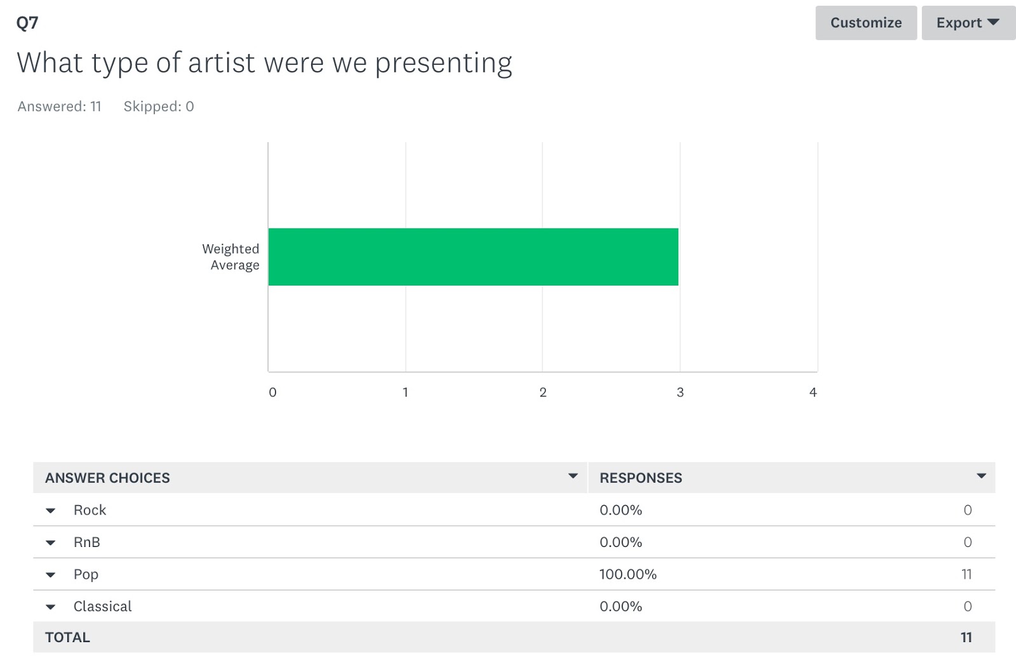1016x672 pixels.
Task: Click the 100.00% response value for Pop
Action: pyautogui.click(x=628, y=574)
